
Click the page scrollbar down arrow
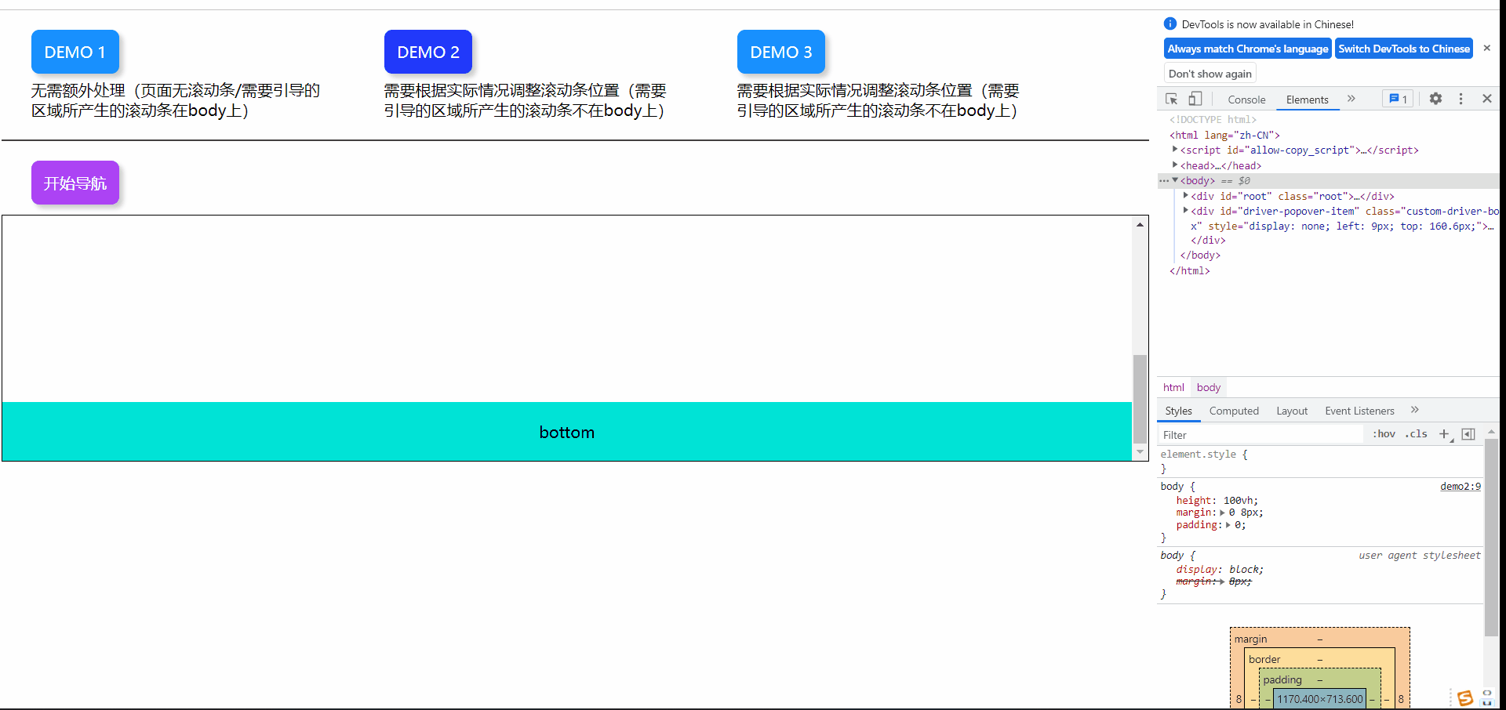(1140, 453)
